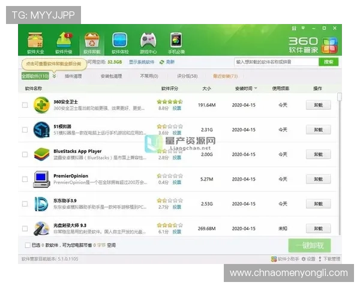Click the vertical scrollbar thumb of list
Viewport: 360px width, 288px height.
tap(340, 97)
